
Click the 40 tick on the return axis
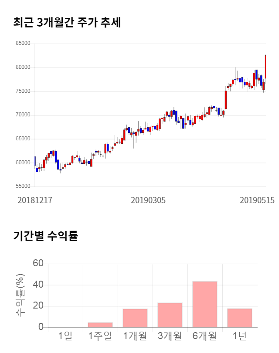[38, 285]
